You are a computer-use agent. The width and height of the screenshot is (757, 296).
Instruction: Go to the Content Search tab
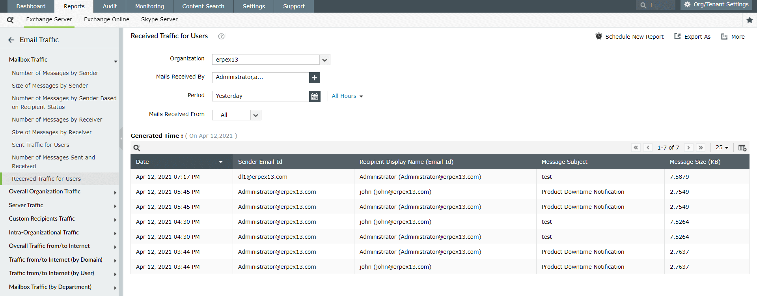click(203, 6)
